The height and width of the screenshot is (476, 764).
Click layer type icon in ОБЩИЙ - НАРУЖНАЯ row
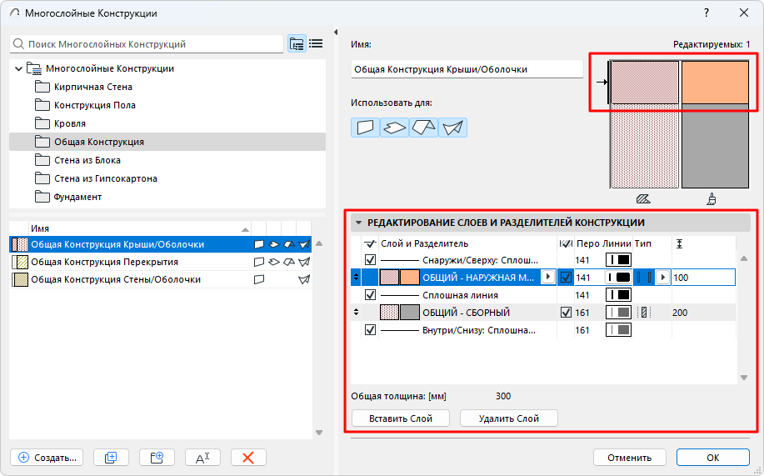point(644,278)
